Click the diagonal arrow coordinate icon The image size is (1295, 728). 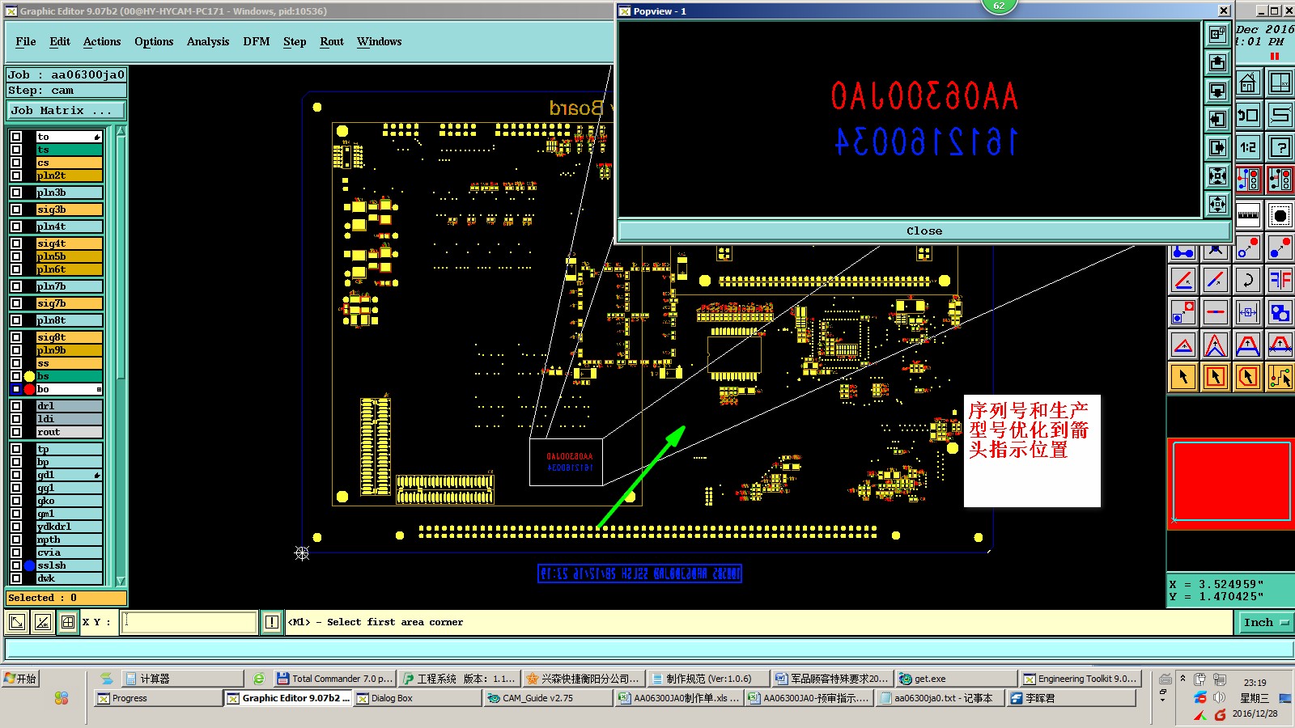coord(16,622)
